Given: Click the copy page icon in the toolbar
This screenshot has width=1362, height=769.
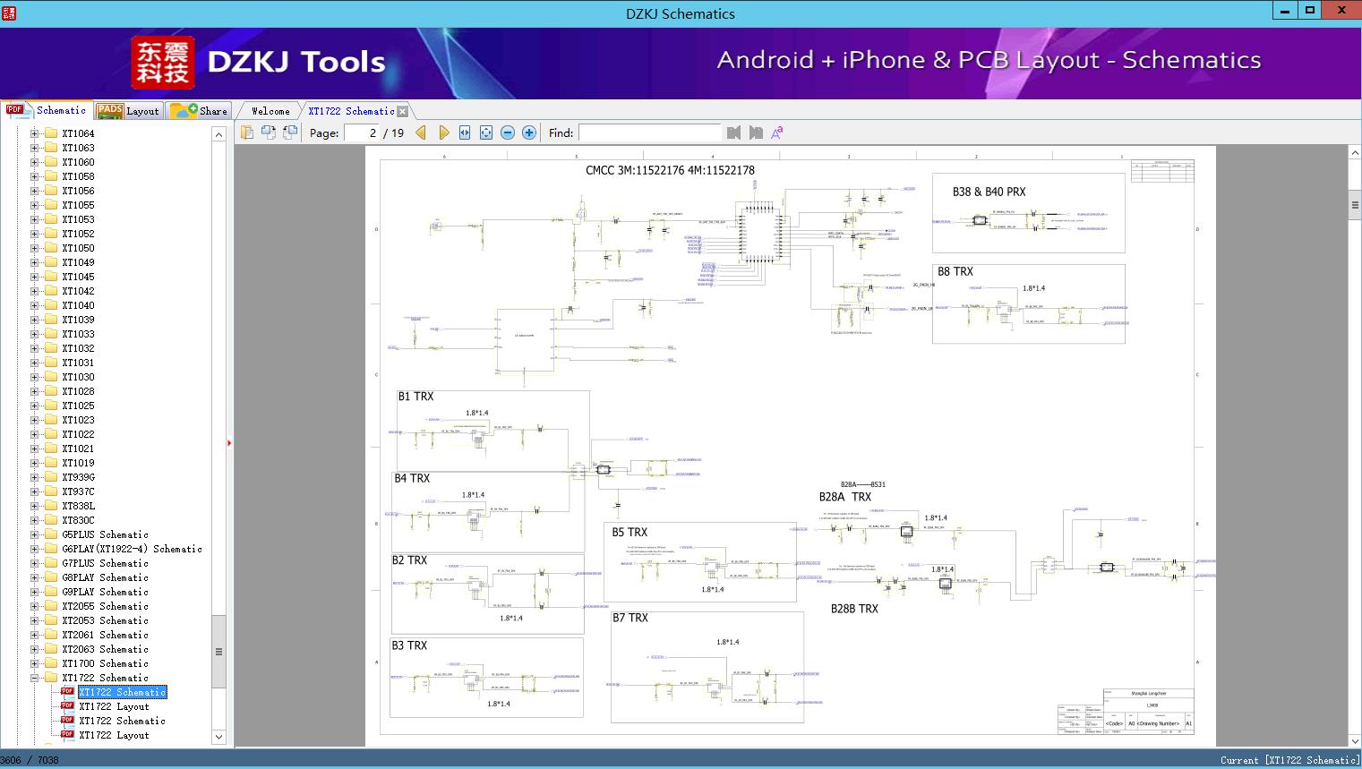Looking at the screenshot, I should point(247,132).
